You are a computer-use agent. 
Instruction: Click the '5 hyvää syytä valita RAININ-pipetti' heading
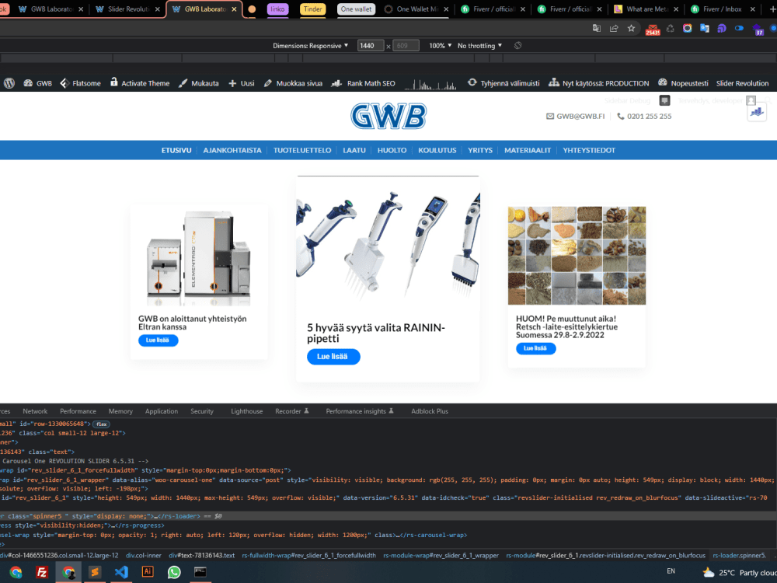(376, 333)
